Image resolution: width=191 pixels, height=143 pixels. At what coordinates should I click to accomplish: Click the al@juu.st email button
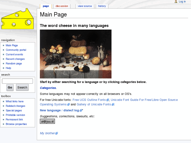pos(47,121)
